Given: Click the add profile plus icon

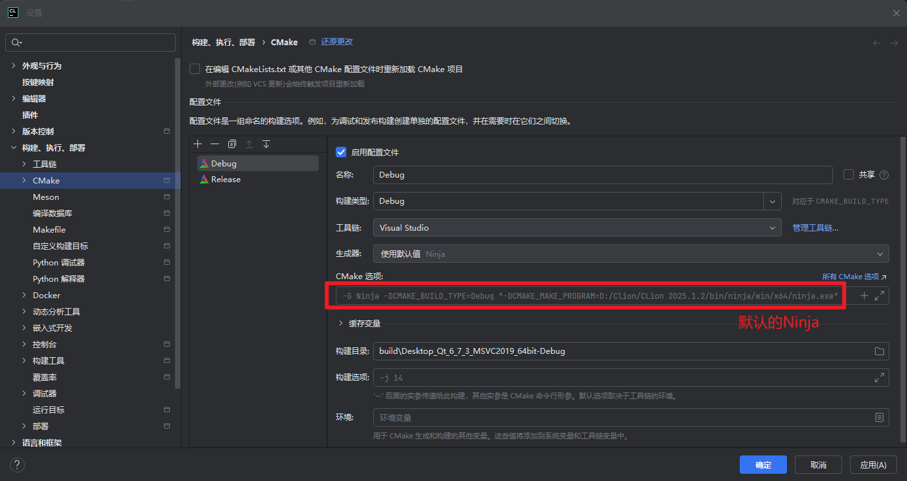Looking at the screenshot, I should [x=198, y=144].
